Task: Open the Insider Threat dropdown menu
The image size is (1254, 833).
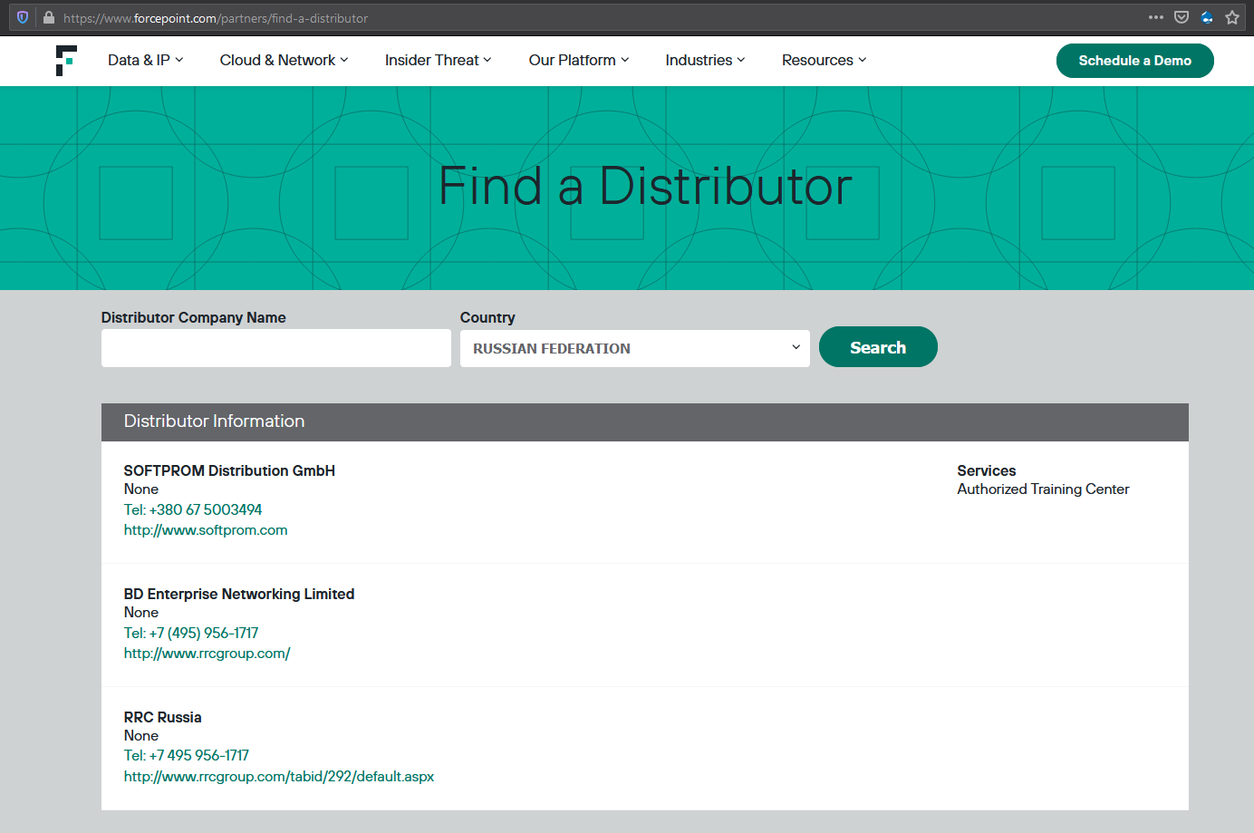Action: click(x=438, y=60)
